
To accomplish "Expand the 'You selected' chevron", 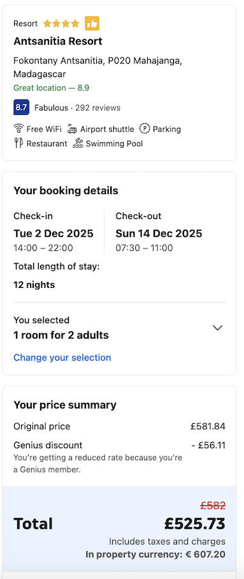I will click(218, 328).
